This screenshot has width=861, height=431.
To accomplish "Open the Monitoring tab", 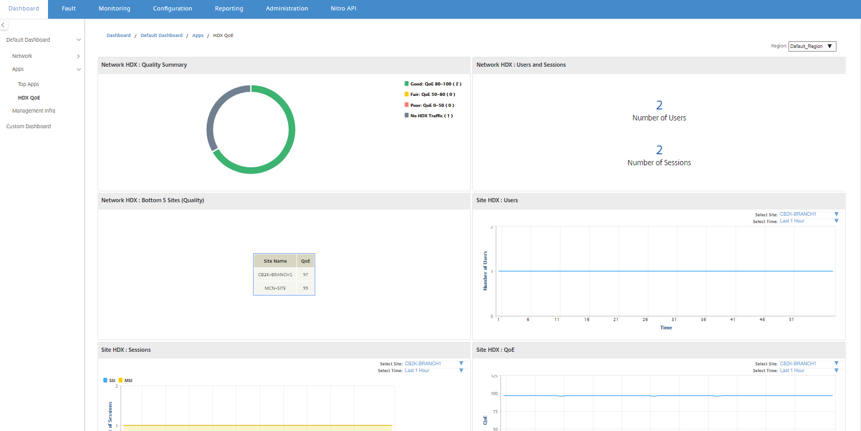I will (114, 9).
